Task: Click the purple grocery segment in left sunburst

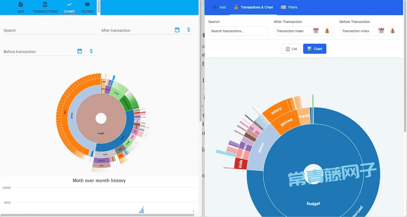Action: (x=101, y=161)
